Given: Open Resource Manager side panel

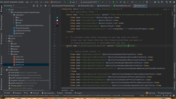Looking at the screenshot, I should click(x=1, y=23).
